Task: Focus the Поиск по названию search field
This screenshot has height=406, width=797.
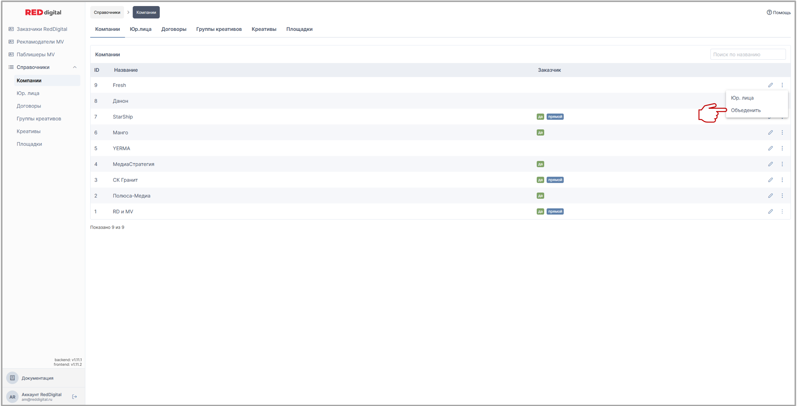Action: (x=747, y=55)
